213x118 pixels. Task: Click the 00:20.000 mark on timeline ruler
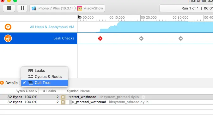coord(149,17)
